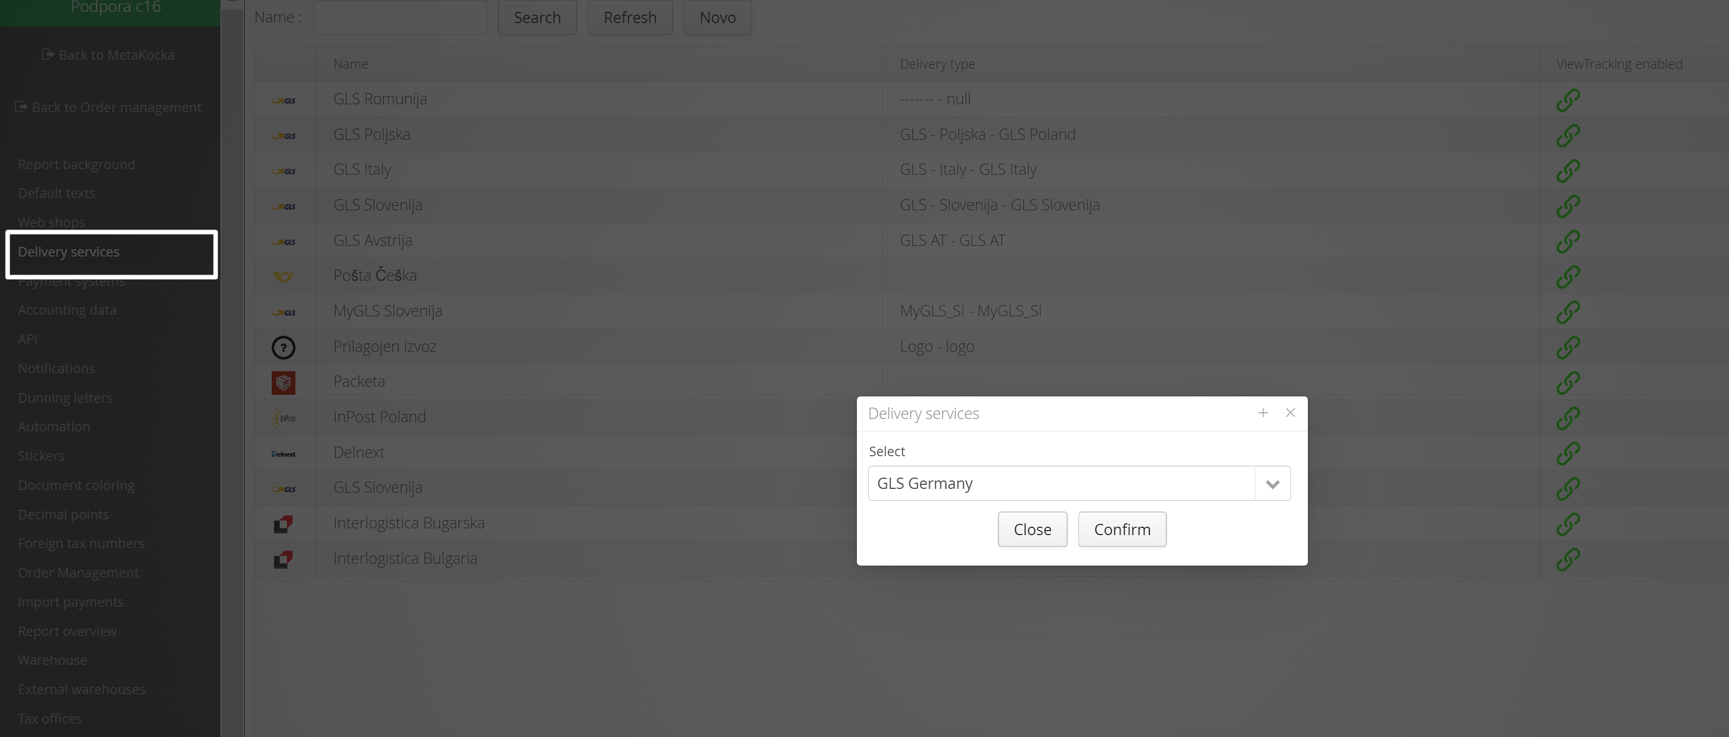This screenshot has height=737, width=1729.
Task: Click tracking link icon for GLS Romunija
Action: pos(1567,100)
